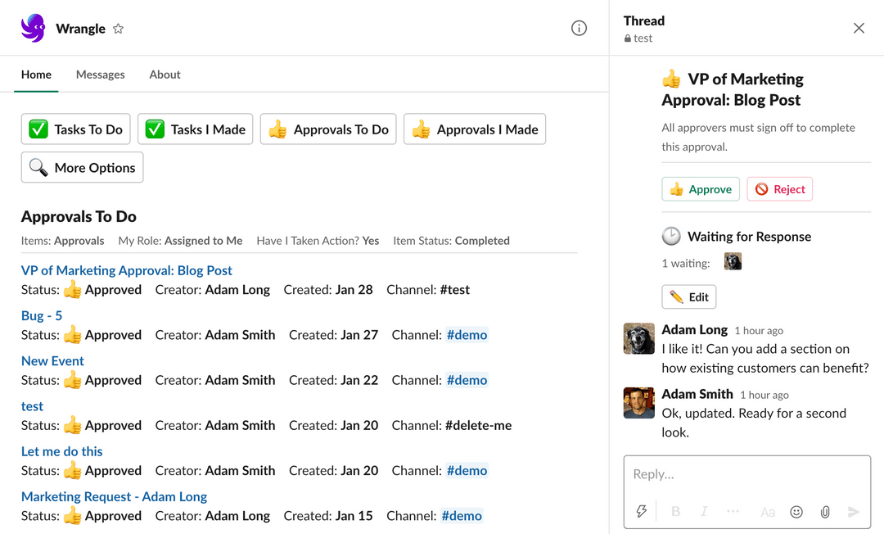Switch to the Messages tab
This screenshot has width=884, height=534.
point(100,75)
